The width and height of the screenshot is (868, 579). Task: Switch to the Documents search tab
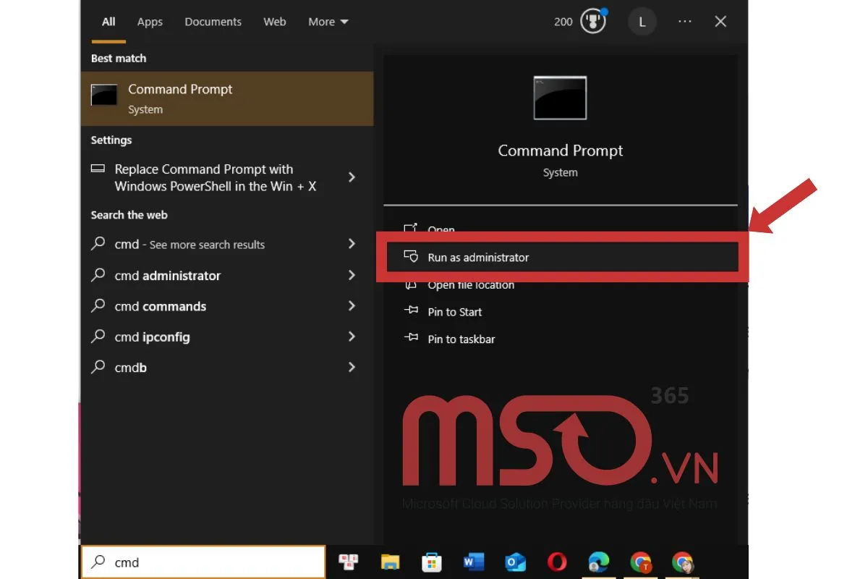coord(213,22)
